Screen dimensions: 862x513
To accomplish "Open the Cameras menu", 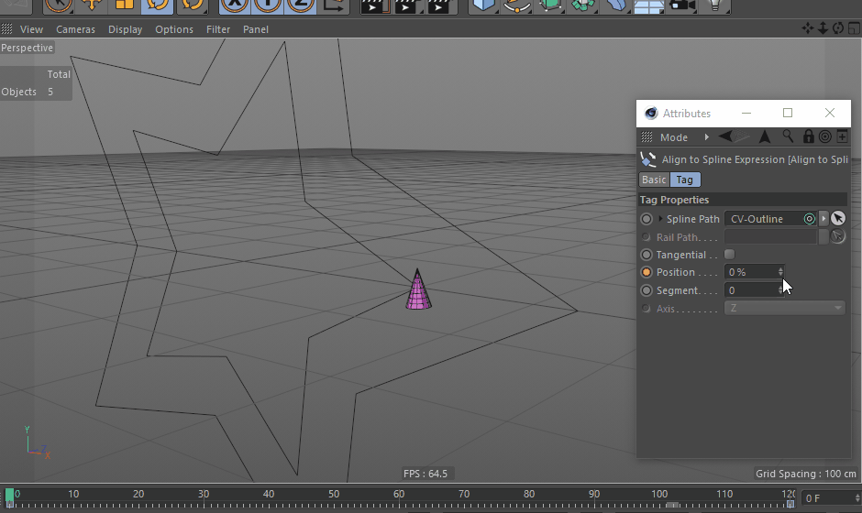I will tap(75, 29).
